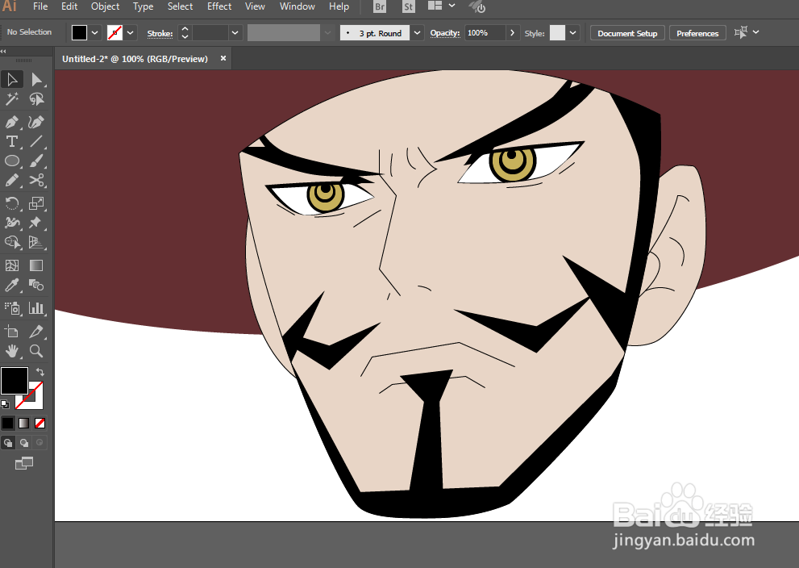Click Change Screen Mode icon
799x568 pixels.
pos(24,463)
